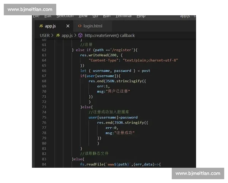Expand the app.js breadcrumb segment
This screenshot has width=228, height=183.
click(67, 35)
